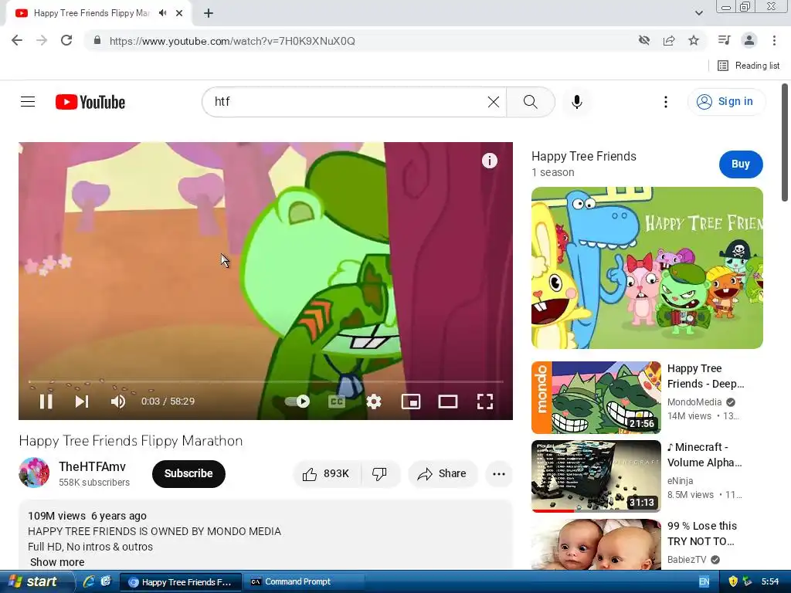791x593 pixels.
Task: View site security lock information
Action: [97, 41]
